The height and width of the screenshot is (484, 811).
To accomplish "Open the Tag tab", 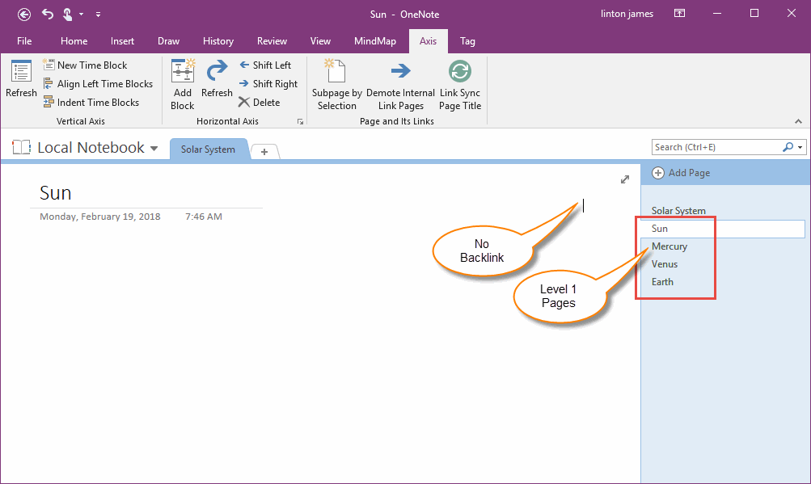I will 467,41.
